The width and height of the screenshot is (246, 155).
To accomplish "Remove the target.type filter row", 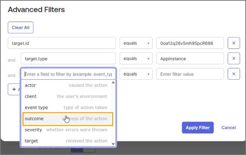I will (234, 58).
